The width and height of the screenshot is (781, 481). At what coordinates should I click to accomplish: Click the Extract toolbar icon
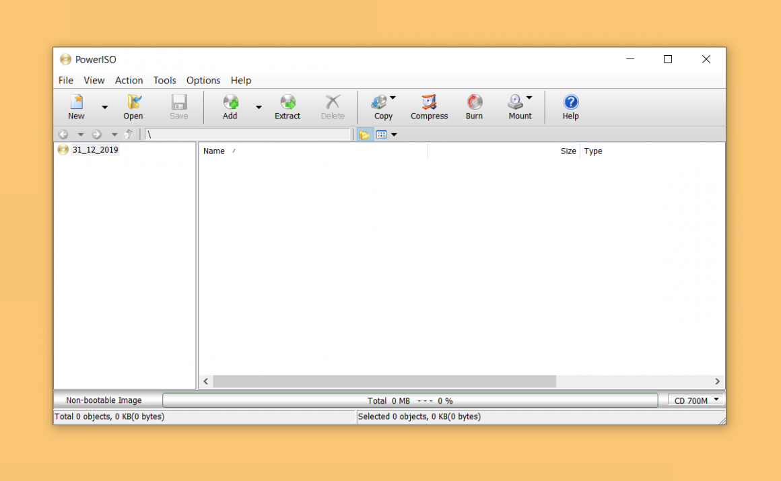pyautogui.click(x=287, y=102)
